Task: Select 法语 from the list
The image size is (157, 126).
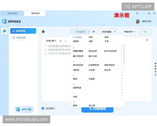Action: click(75, 97)
